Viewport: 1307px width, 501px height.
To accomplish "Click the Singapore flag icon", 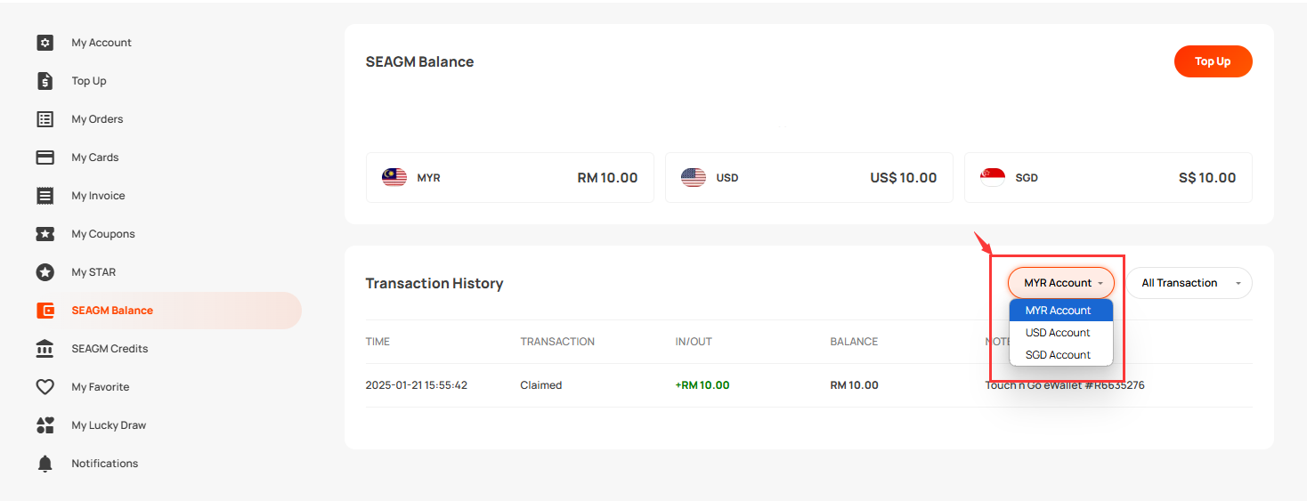I will (993, 178).
